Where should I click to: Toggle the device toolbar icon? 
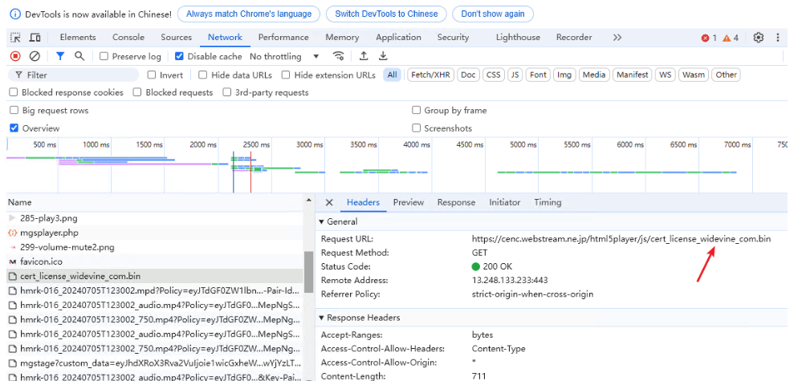click(35, 38)
